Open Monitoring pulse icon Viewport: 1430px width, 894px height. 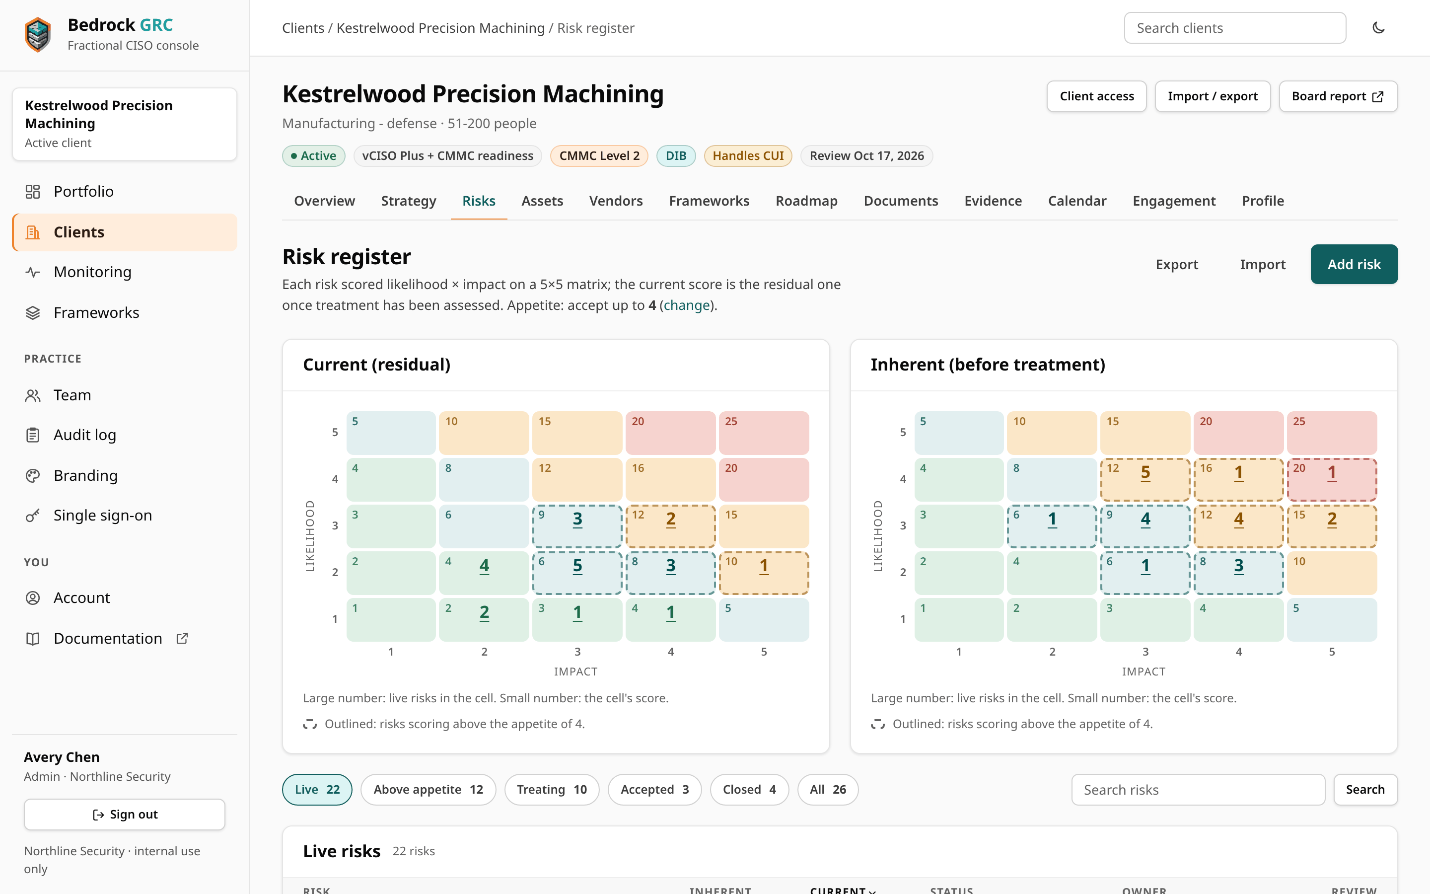coord(32,272)
